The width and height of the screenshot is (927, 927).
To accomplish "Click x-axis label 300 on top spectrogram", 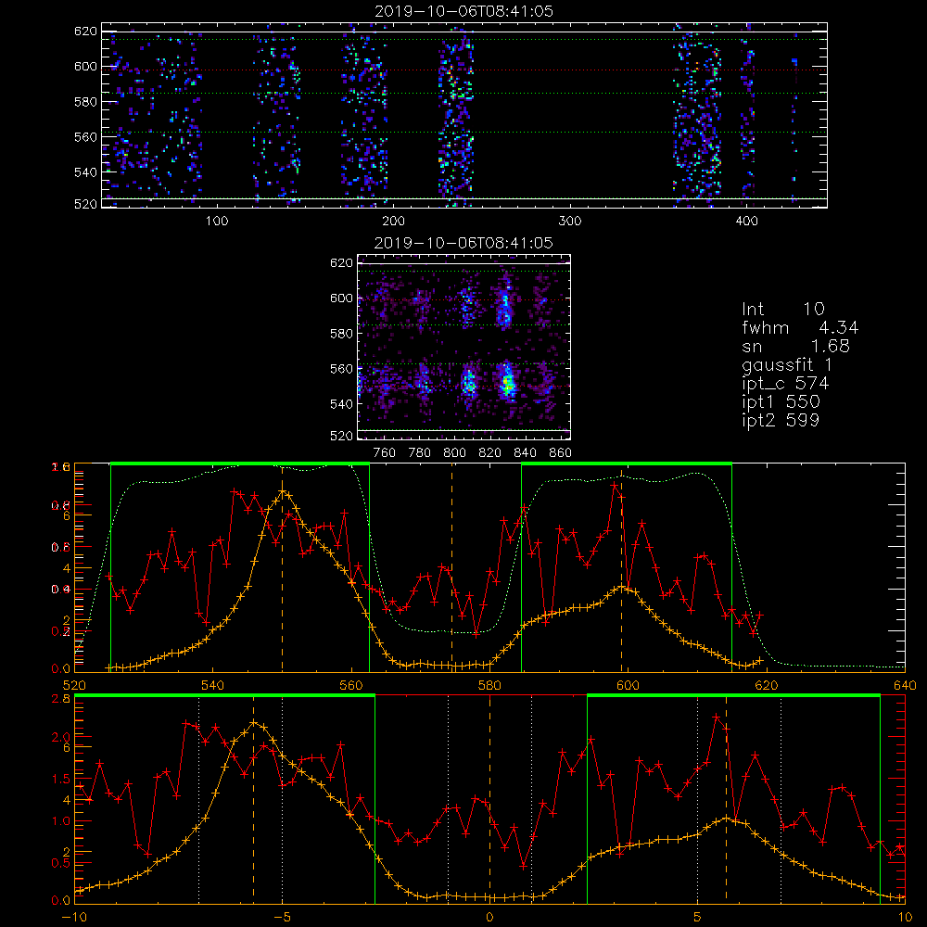I will point(570,222).
